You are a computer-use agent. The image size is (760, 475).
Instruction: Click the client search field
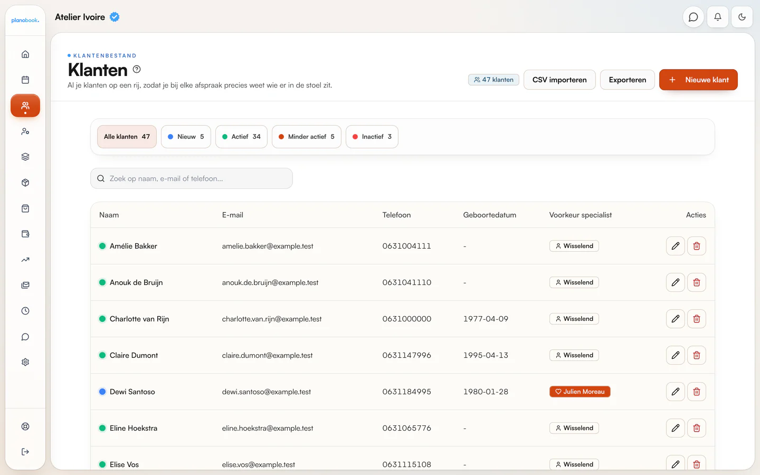click(x=192, y=178)
